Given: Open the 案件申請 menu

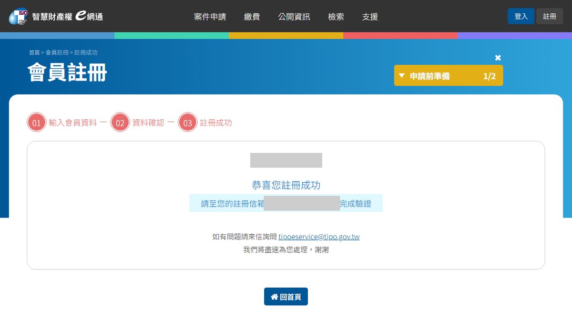Looking at the screenshot, I should click(x=210, y=17).
